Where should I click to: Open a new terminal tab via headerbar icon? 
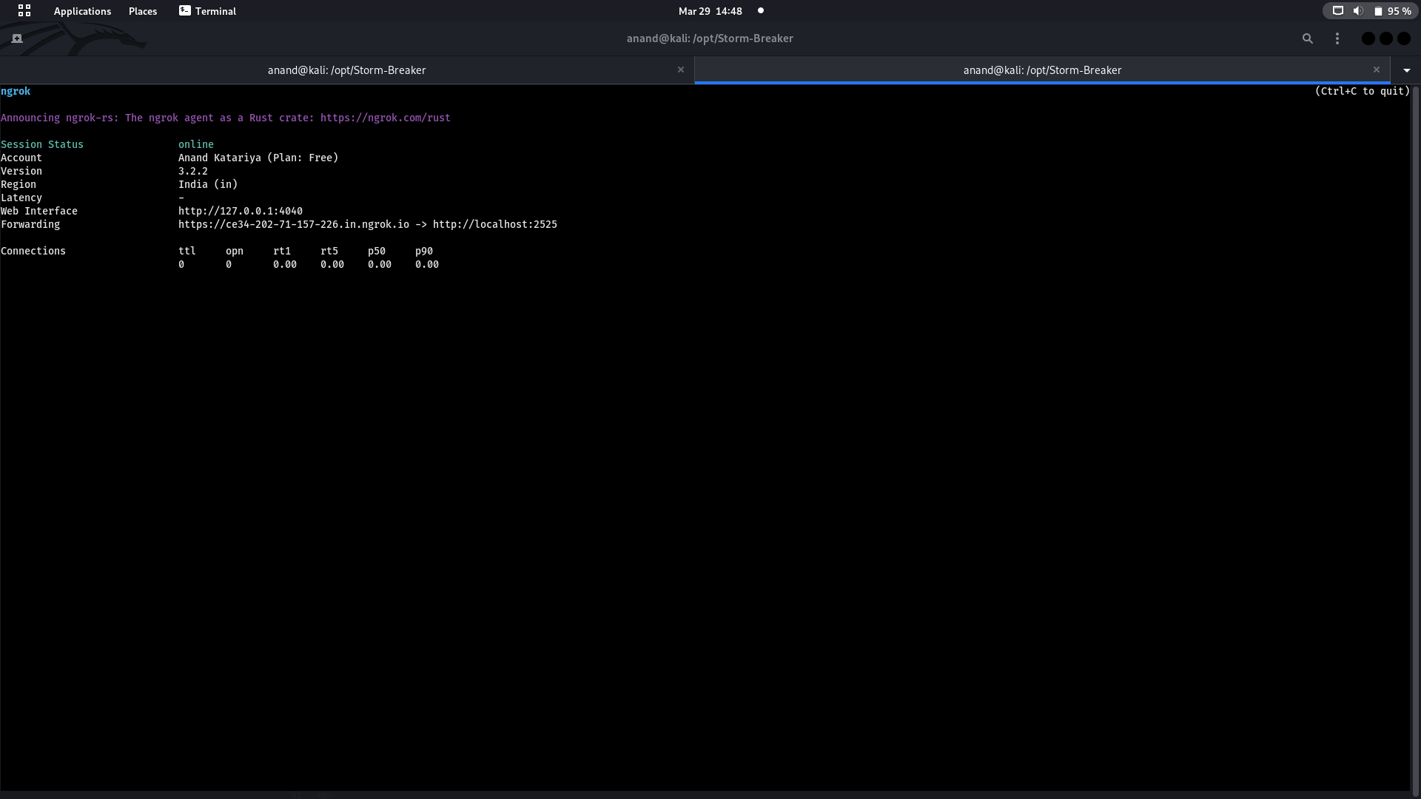tap(17, 38)
